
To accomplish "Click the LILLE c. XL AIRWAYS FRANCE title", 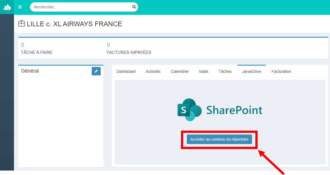I will click(74, 24).
